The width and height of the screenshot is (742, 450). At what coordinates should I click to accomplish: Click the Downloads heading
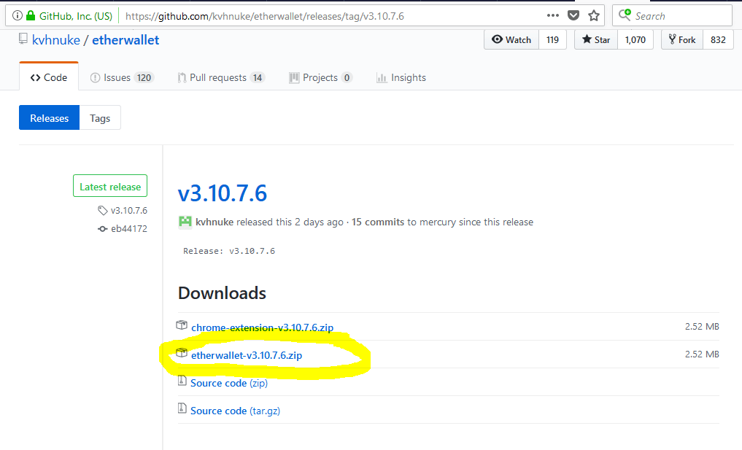click(x=222, y=293)
